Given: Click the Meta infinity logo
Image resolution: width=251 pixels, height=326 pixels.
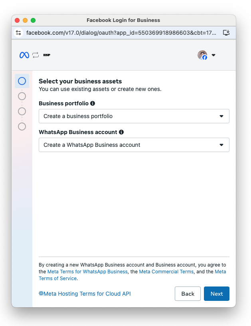Looking at the screenshot, I should pyautogui.click(x=24, y=55).
